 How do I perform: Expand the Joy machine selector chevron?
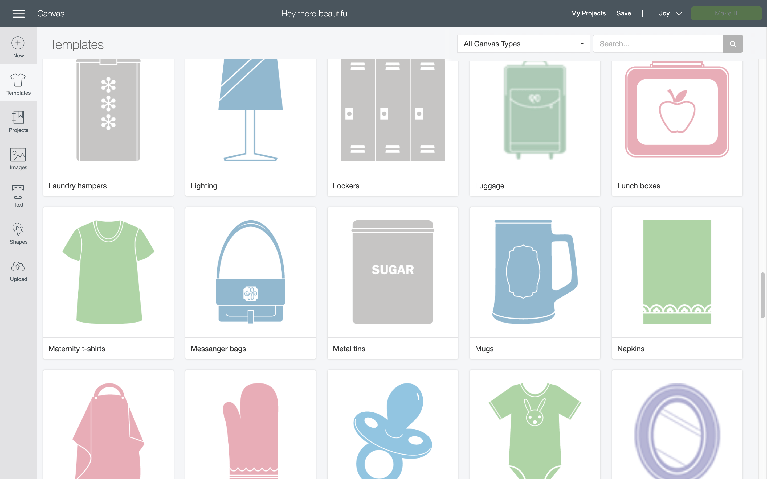[x=679, y=13]
